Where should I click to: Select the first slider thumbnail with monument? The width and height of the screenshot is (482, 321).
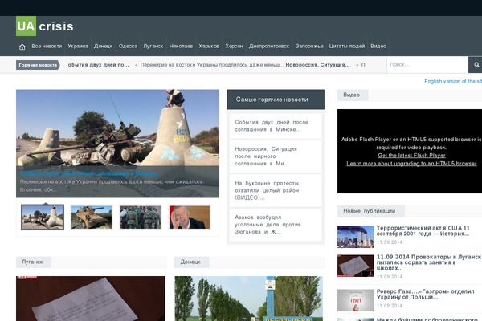pyautogui.click(x=43, y=217)
